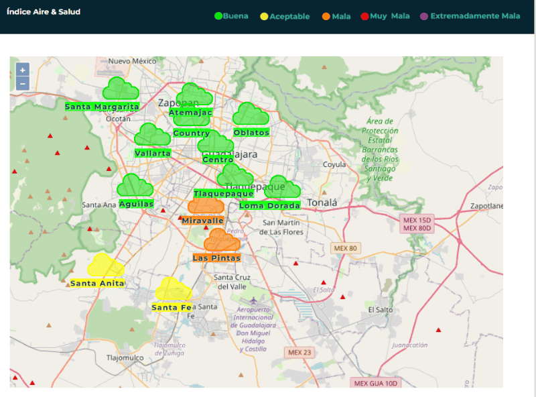
Task: Click the Muy Mala legend label
Action: point(400,16)
